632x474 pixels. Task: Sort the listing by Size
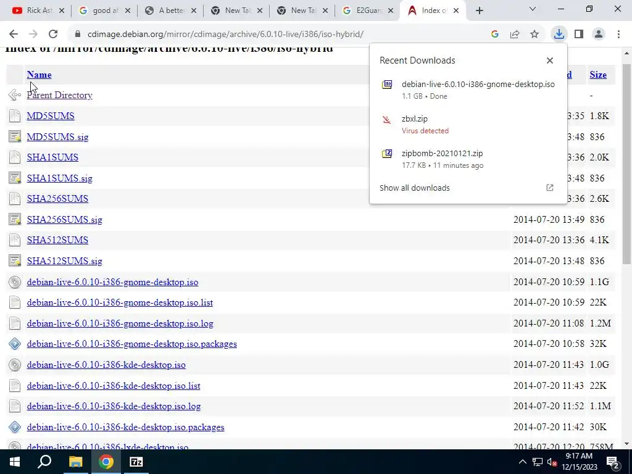click(x=598, y=75)
